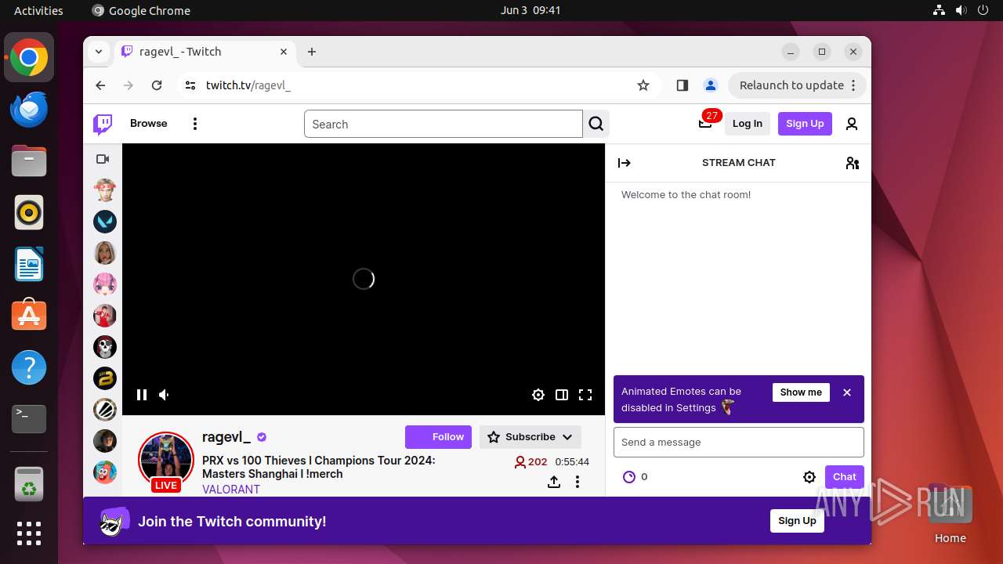Open the Chrome profile icon
This screenshot has height=564, width=1003.
tap(710, 85)
